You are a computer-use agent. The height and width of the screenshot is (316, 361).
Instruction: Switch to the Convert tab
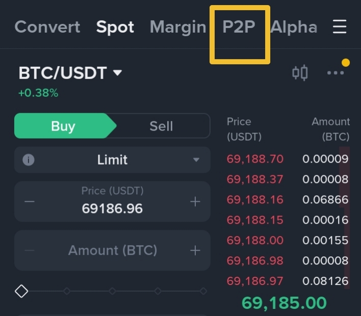coord(47,27)
